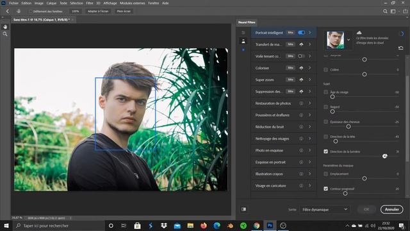Check the Emplacement checkbox
The width and height of the screenshot is (410, 231).
point(325,174)
